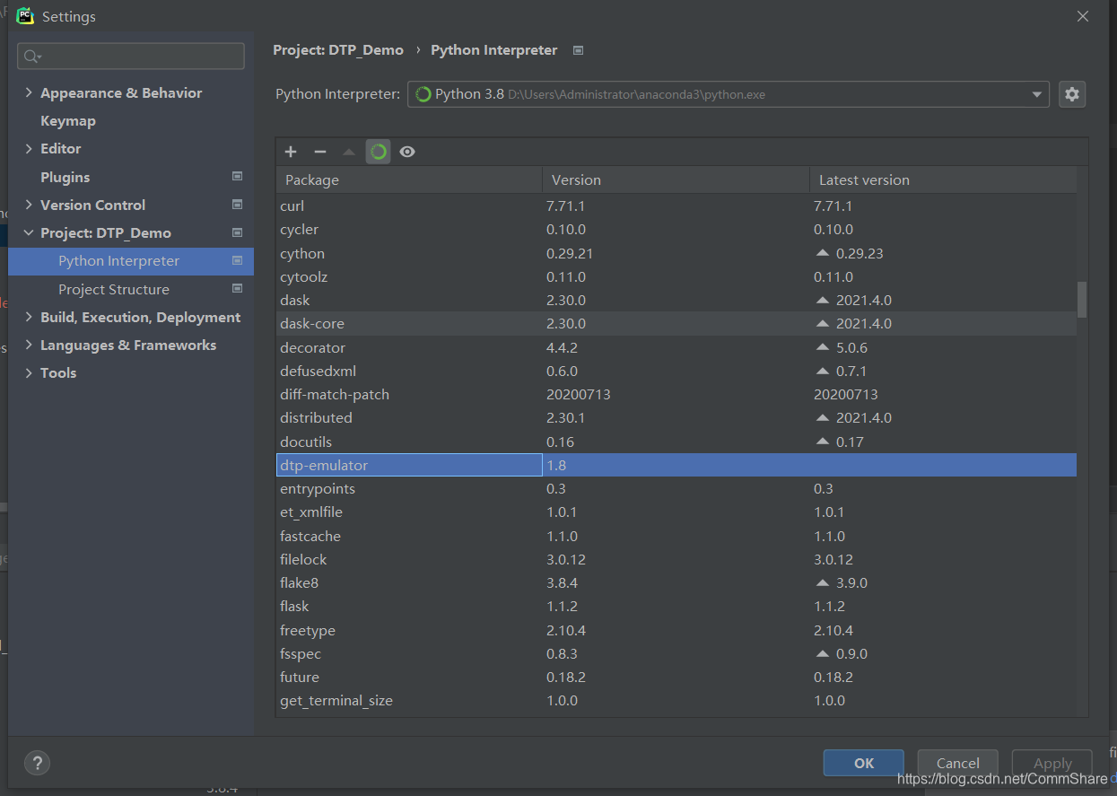The image size is (1117, 796).
Task: Select the cytoolz package row
Action: [676, 276]
